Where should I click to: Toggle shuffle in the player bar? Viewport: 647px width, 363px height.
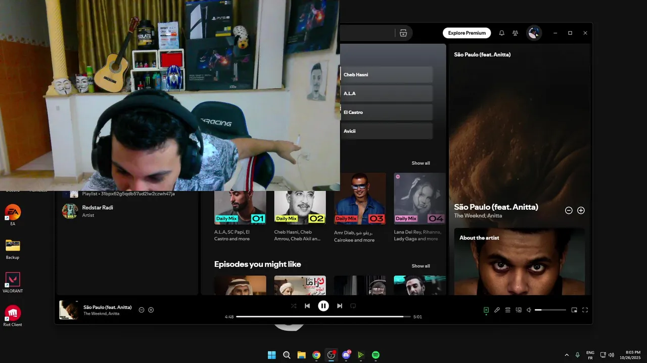294,306
